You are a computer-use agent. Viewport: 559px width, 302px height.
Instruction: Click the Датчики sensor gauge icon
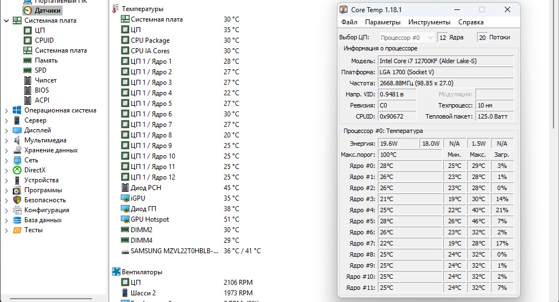tap(28, 10)
